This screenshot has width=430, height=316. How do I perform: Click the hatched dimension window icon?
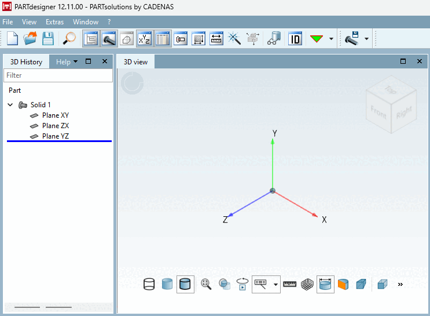pyautogui.click(x=199, y=39)
